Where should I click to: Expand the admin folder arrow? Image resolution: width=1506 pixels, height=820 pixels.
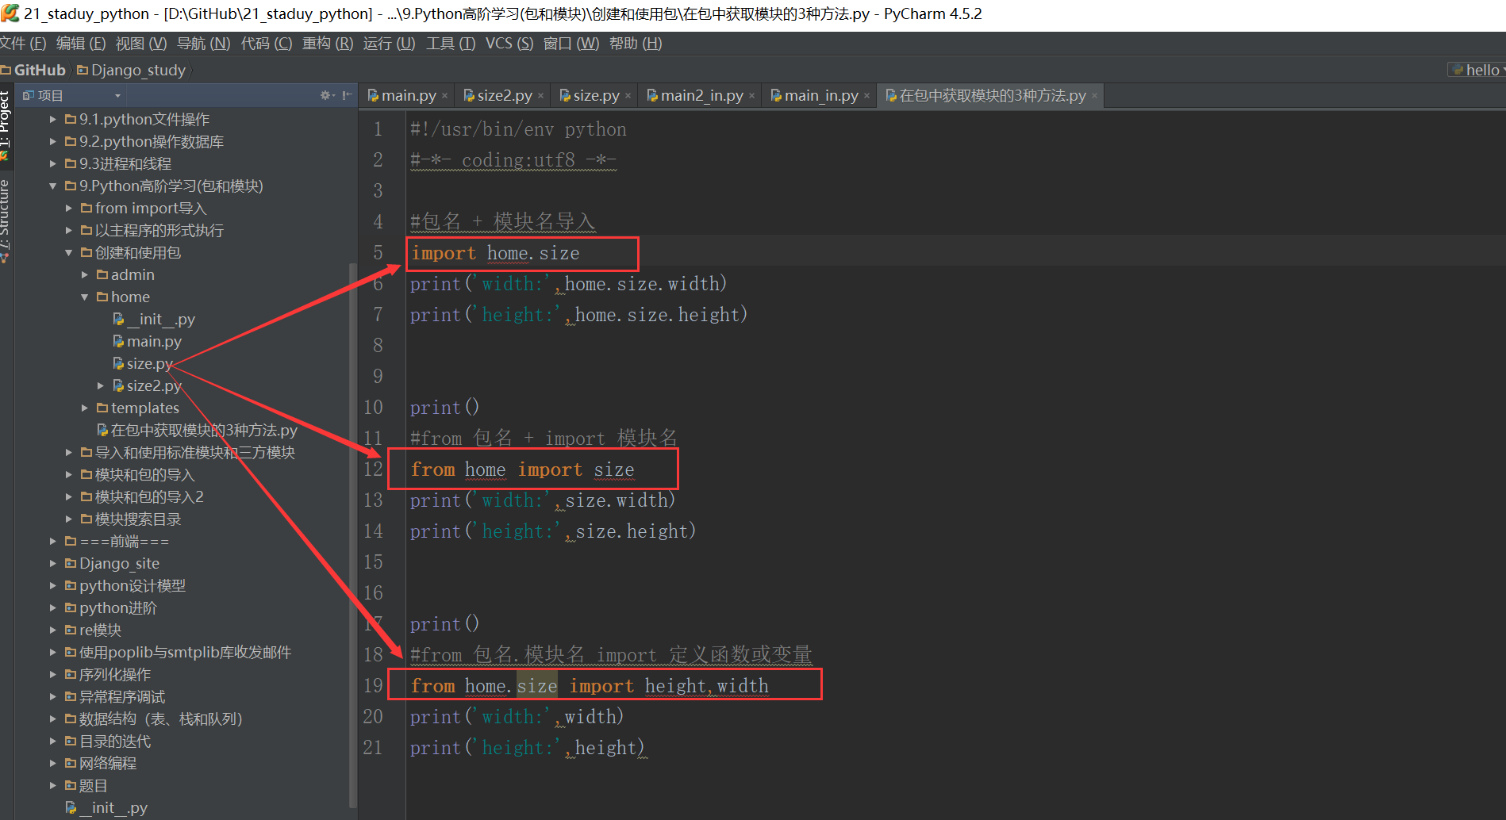[84, 274]
